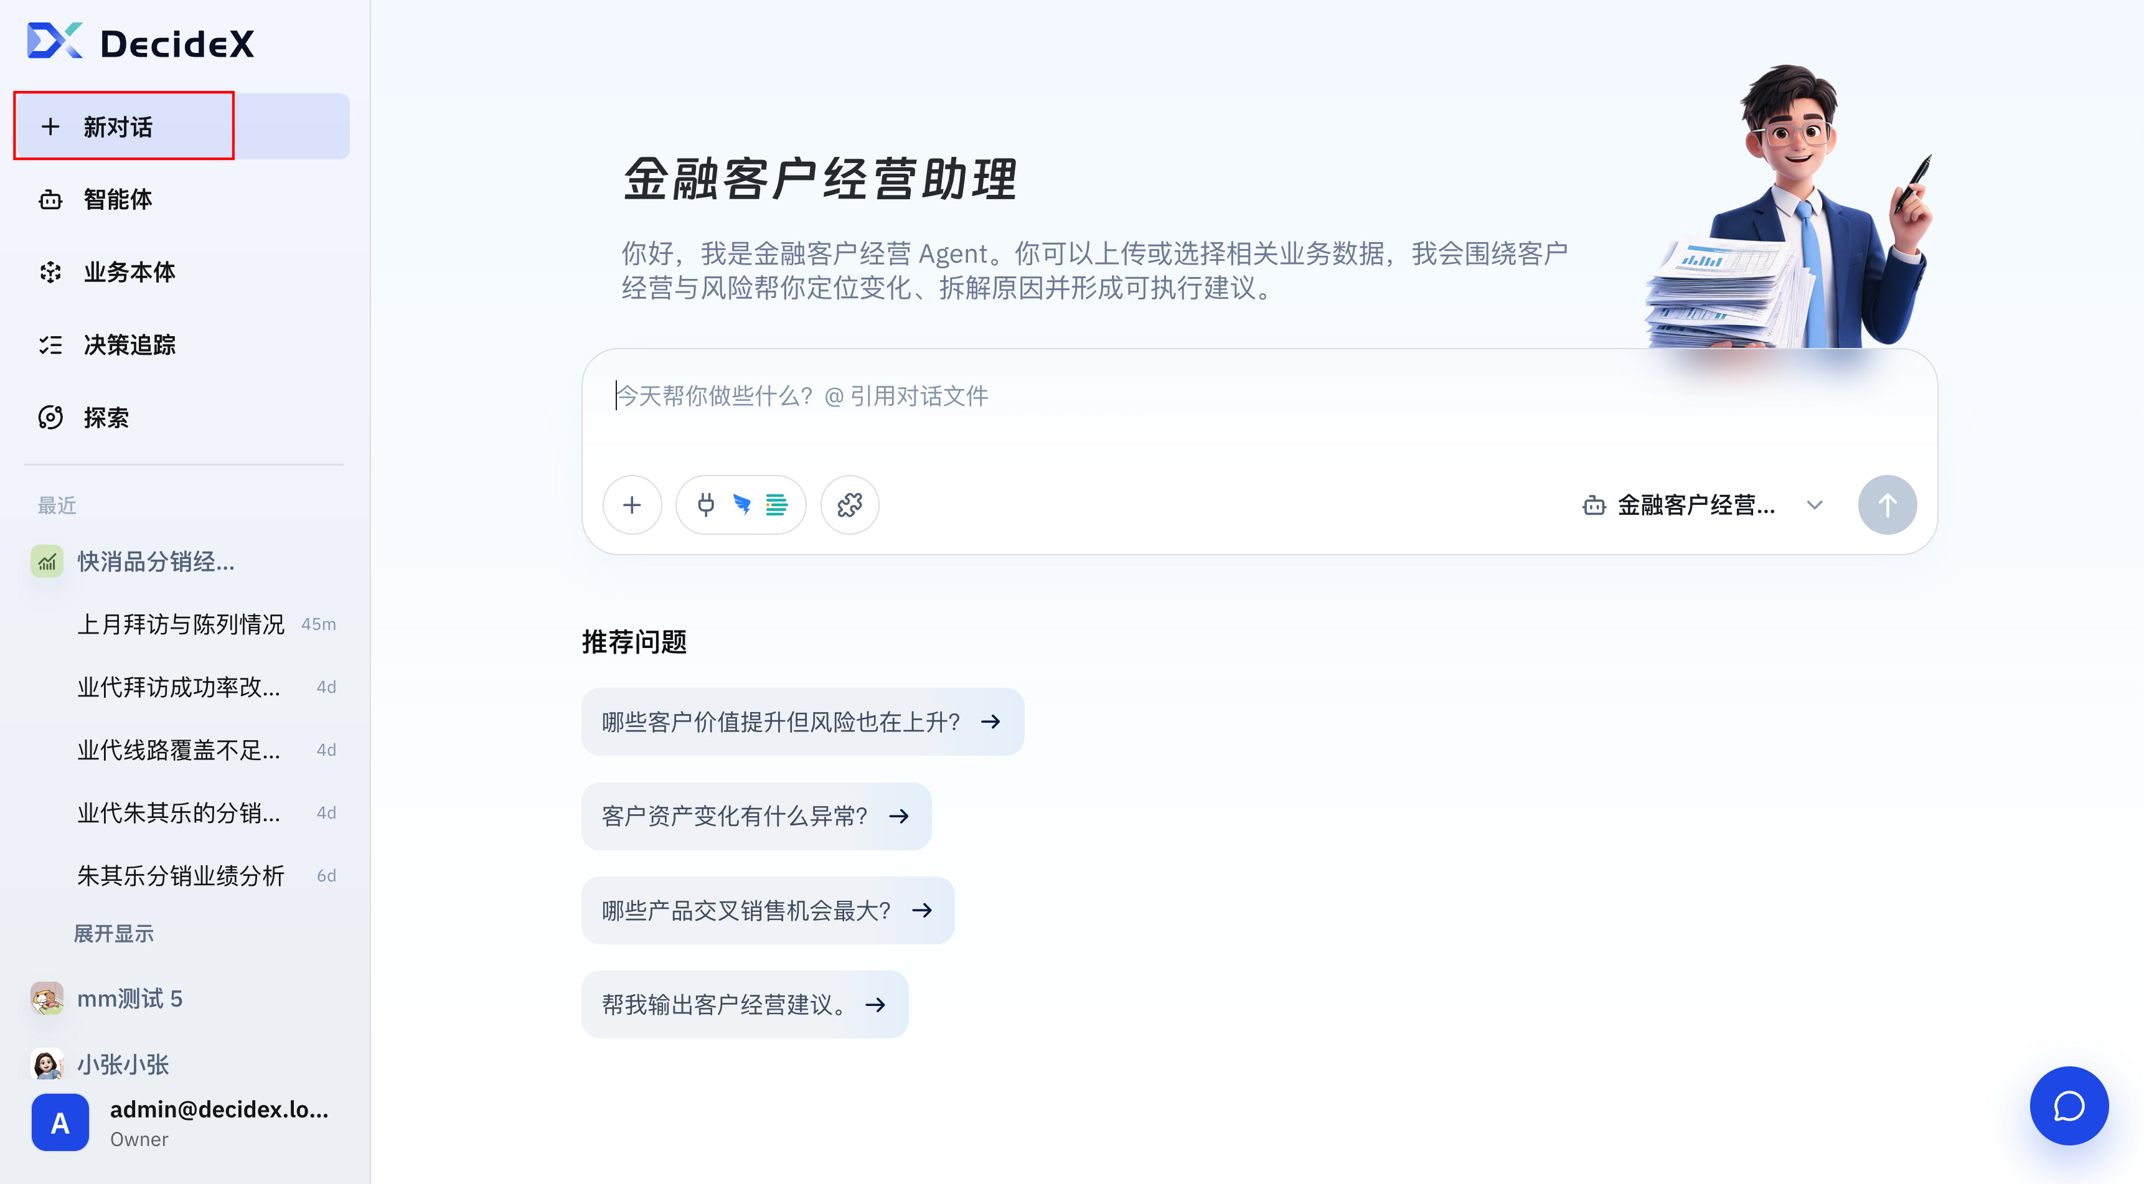
Task: Click the 45m timestamp of 上月拜访与陈列情况
Action: pyautogui.click(x=319, y=624)
